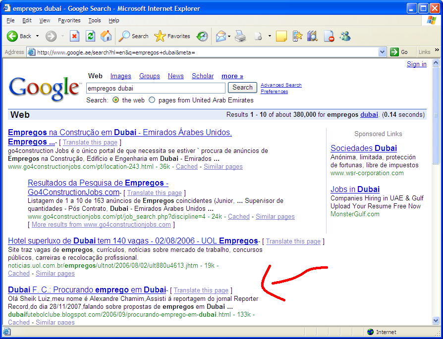Go to the Home page icon

[x=106, y=36]
